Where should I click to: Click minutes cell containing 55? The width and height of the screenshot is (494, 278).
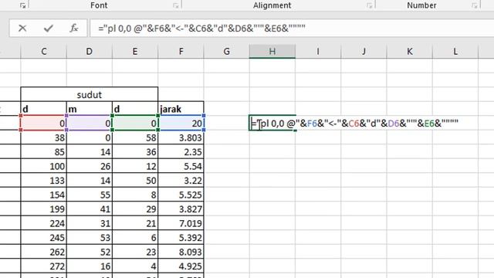[x=90, y=195]
